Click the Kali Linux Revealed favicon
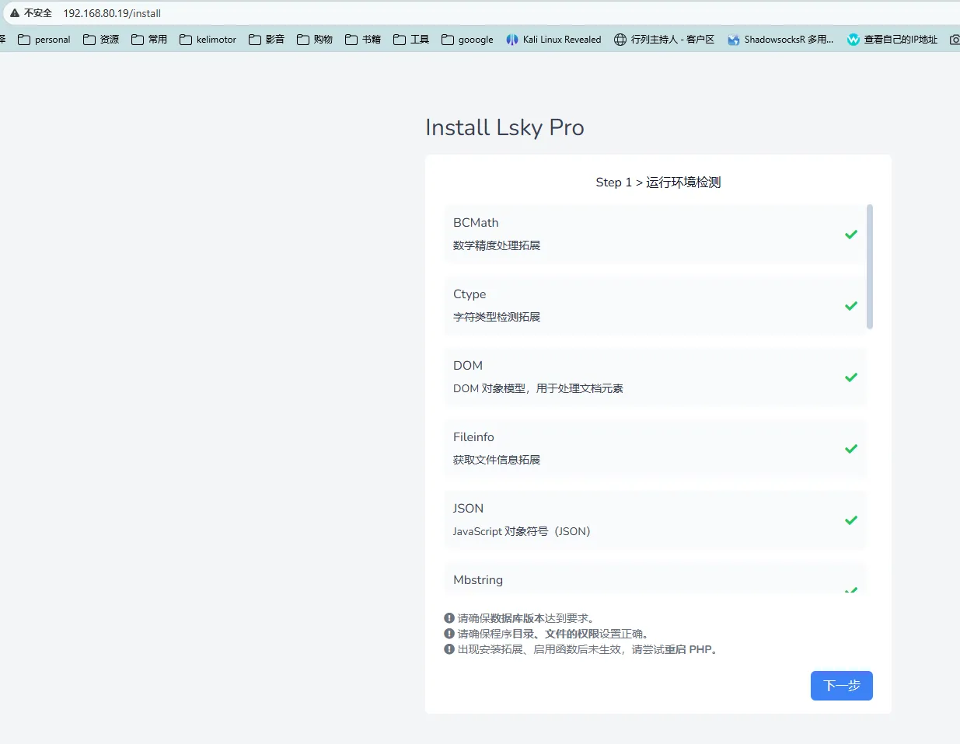Image resolution: width=960 pixels, height=744 pixels. tap(512, 40)
